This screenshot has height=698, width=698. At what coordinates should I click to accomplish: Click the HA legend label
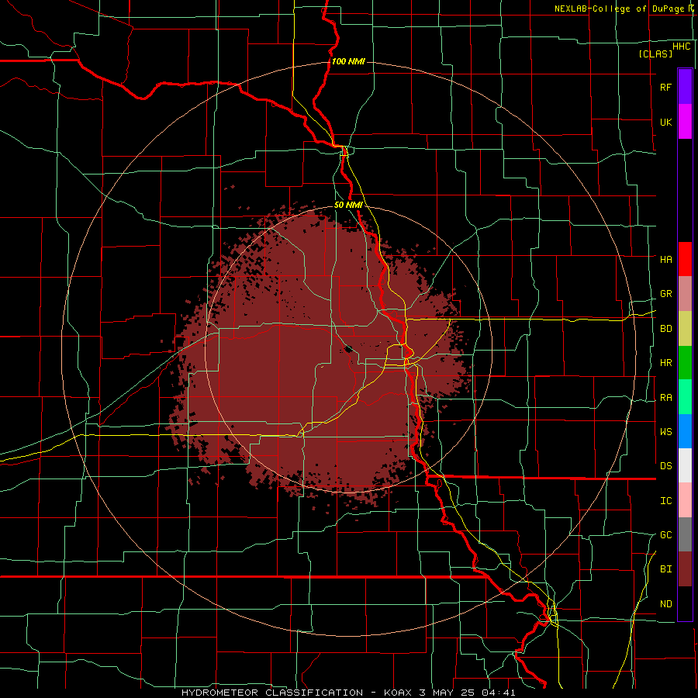(x=665, y=259)
